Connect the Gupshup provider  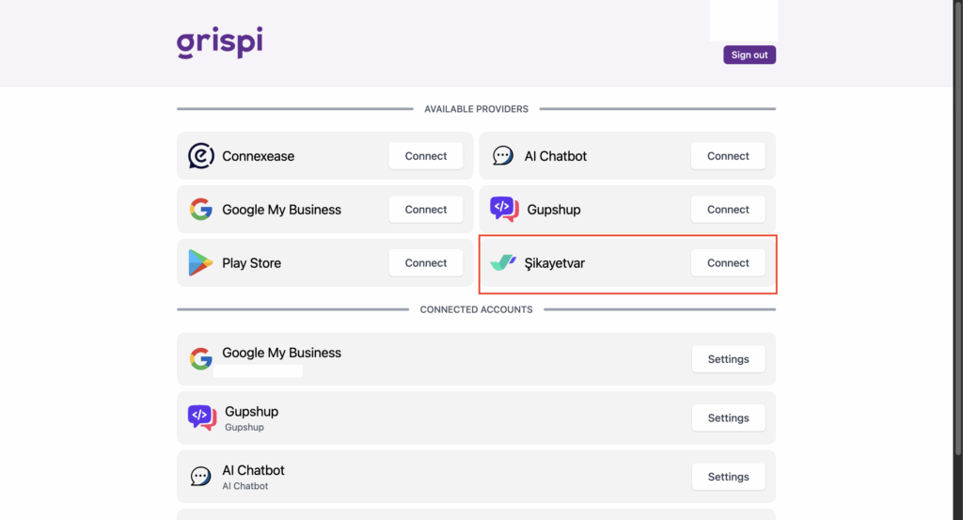[x=728, y=210]
